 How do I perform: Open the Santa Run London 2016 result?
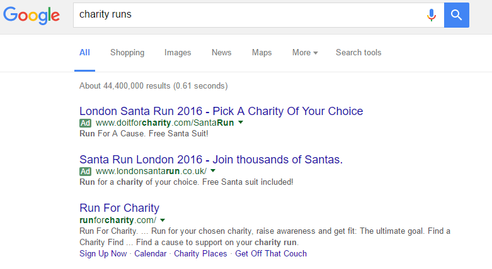(x=211, y=160)
